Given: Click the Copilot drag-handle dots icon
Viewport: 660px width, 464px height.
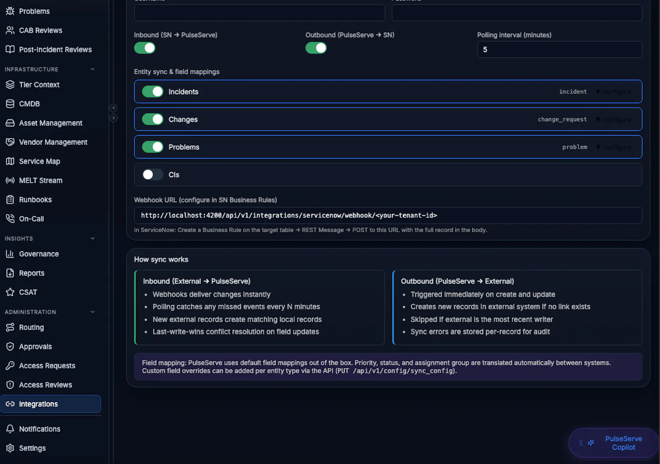Looking at the screenshot, I should (581, 443).
